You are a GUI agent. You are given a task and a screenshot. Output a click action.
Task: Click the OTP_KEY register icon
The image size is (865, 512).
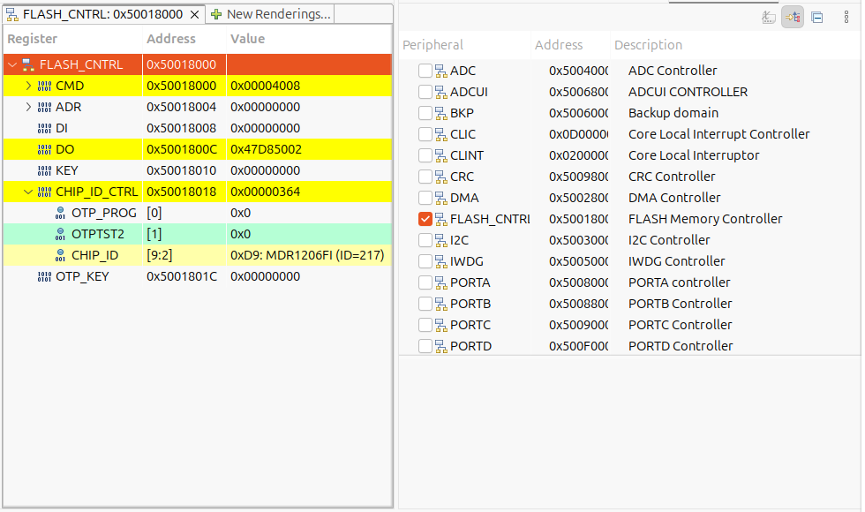pyautogui.click(x=44, y=276)
